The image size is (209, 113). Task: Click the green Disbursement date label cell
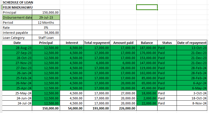17,17
